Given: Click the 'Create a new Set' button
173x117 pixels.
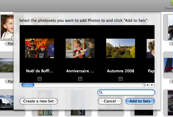Looking at the screenshot, I should click(38, 101).
